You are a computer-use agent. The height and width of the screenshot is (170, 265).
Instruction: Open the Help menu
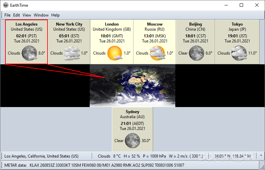55,15
